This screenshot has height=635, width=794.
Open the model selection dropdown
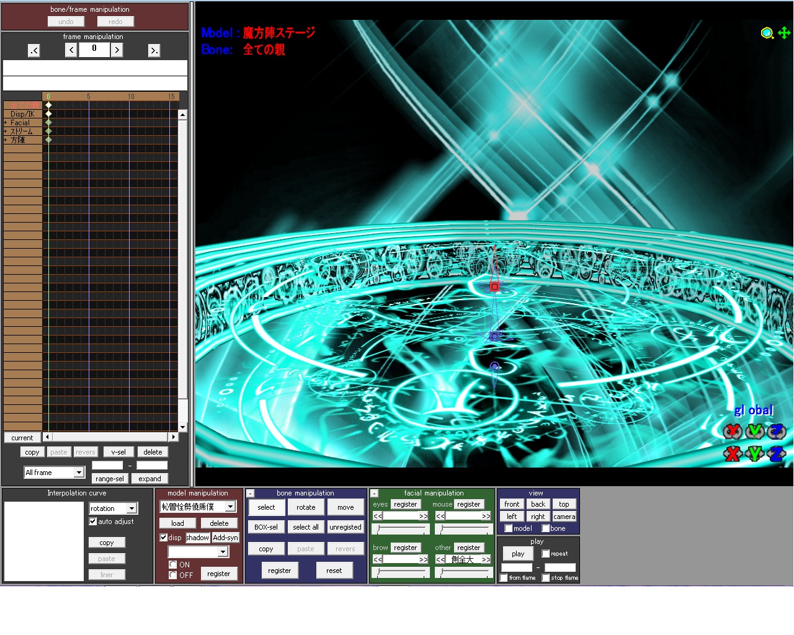[x=230, y=507]
